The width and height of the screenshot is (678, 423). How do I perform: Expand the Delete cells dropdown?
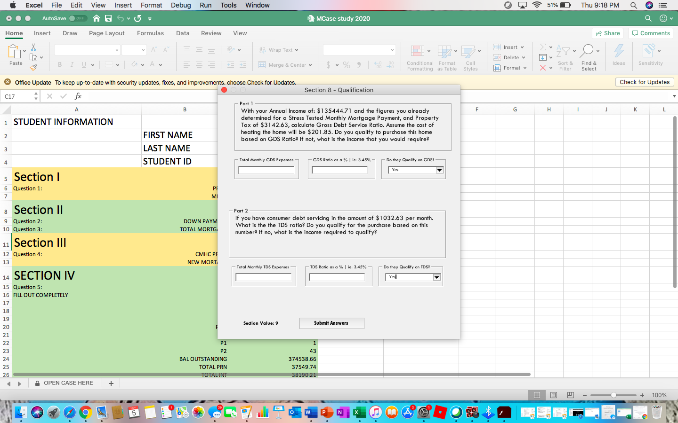coord(524,57)
